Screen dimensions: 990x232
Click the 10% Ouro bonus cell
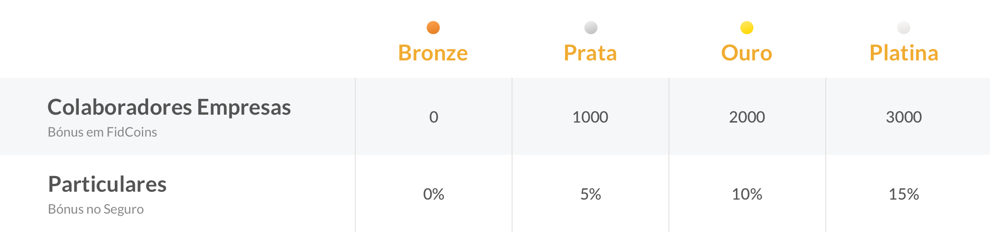(x=747, y=194)
